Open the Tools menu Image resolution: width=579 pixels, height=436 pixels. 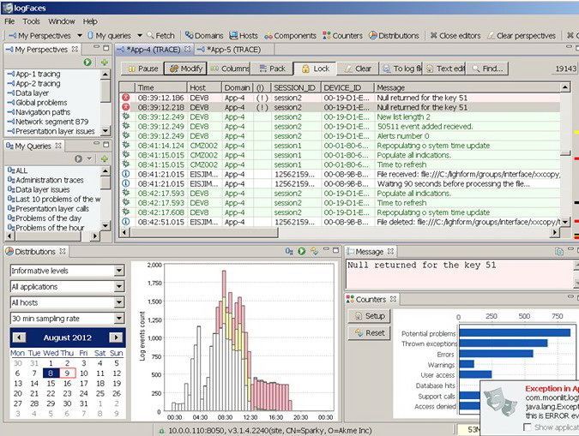pyautogui.click(x=31, y=21)
